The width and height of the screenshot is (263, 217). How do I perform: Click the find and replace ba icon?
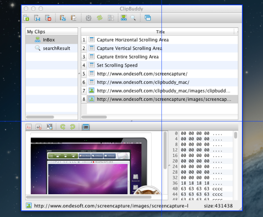click(x=50, y=127)
